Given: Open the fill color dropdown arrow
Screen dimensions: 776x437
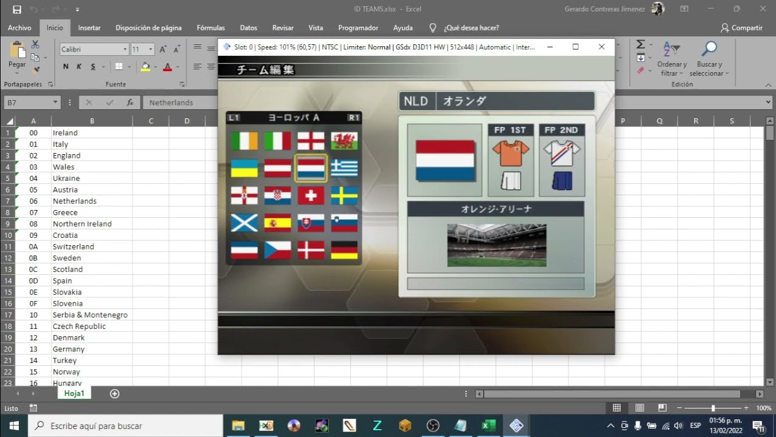Looking at the screenshot, I should coord(155,67).
